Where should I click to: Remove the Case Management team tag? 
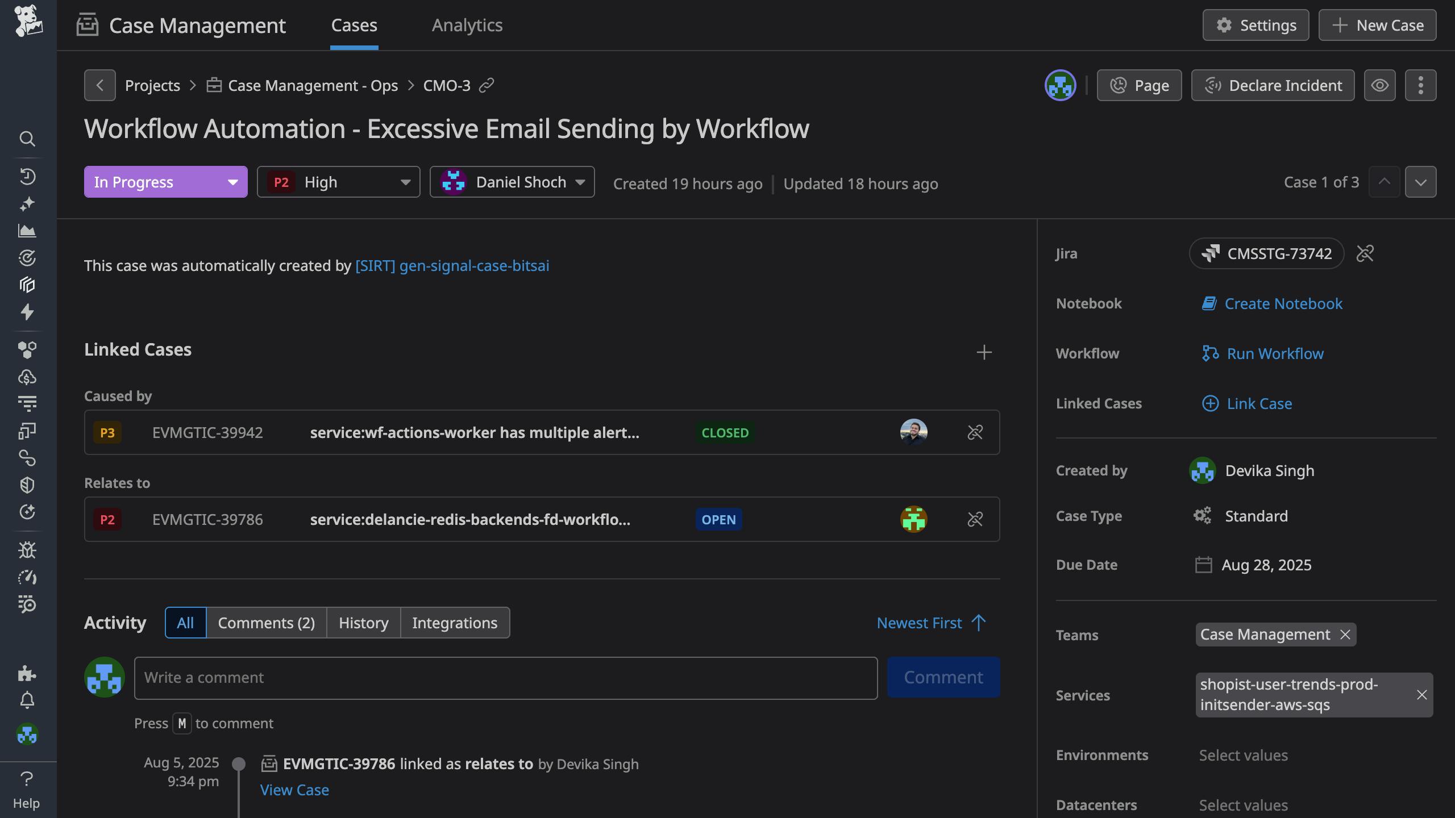(1345, 635)
